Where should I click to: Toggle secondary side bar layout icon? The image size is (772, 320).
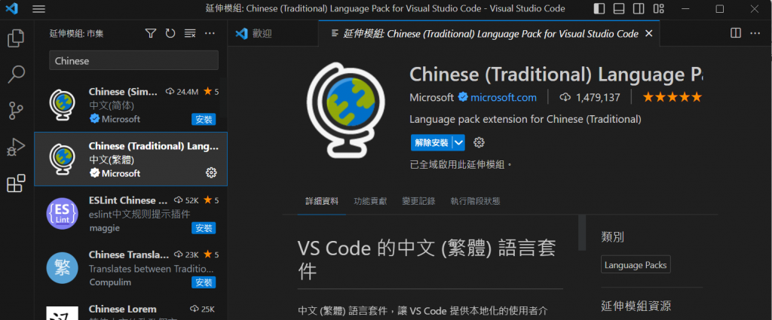pyautogui.click(x=639, y=9)
